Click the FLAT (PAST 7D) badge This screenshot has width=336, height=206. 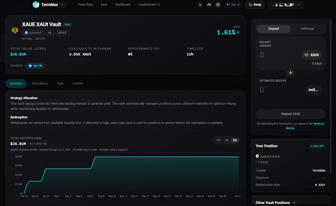coord(39,144)
